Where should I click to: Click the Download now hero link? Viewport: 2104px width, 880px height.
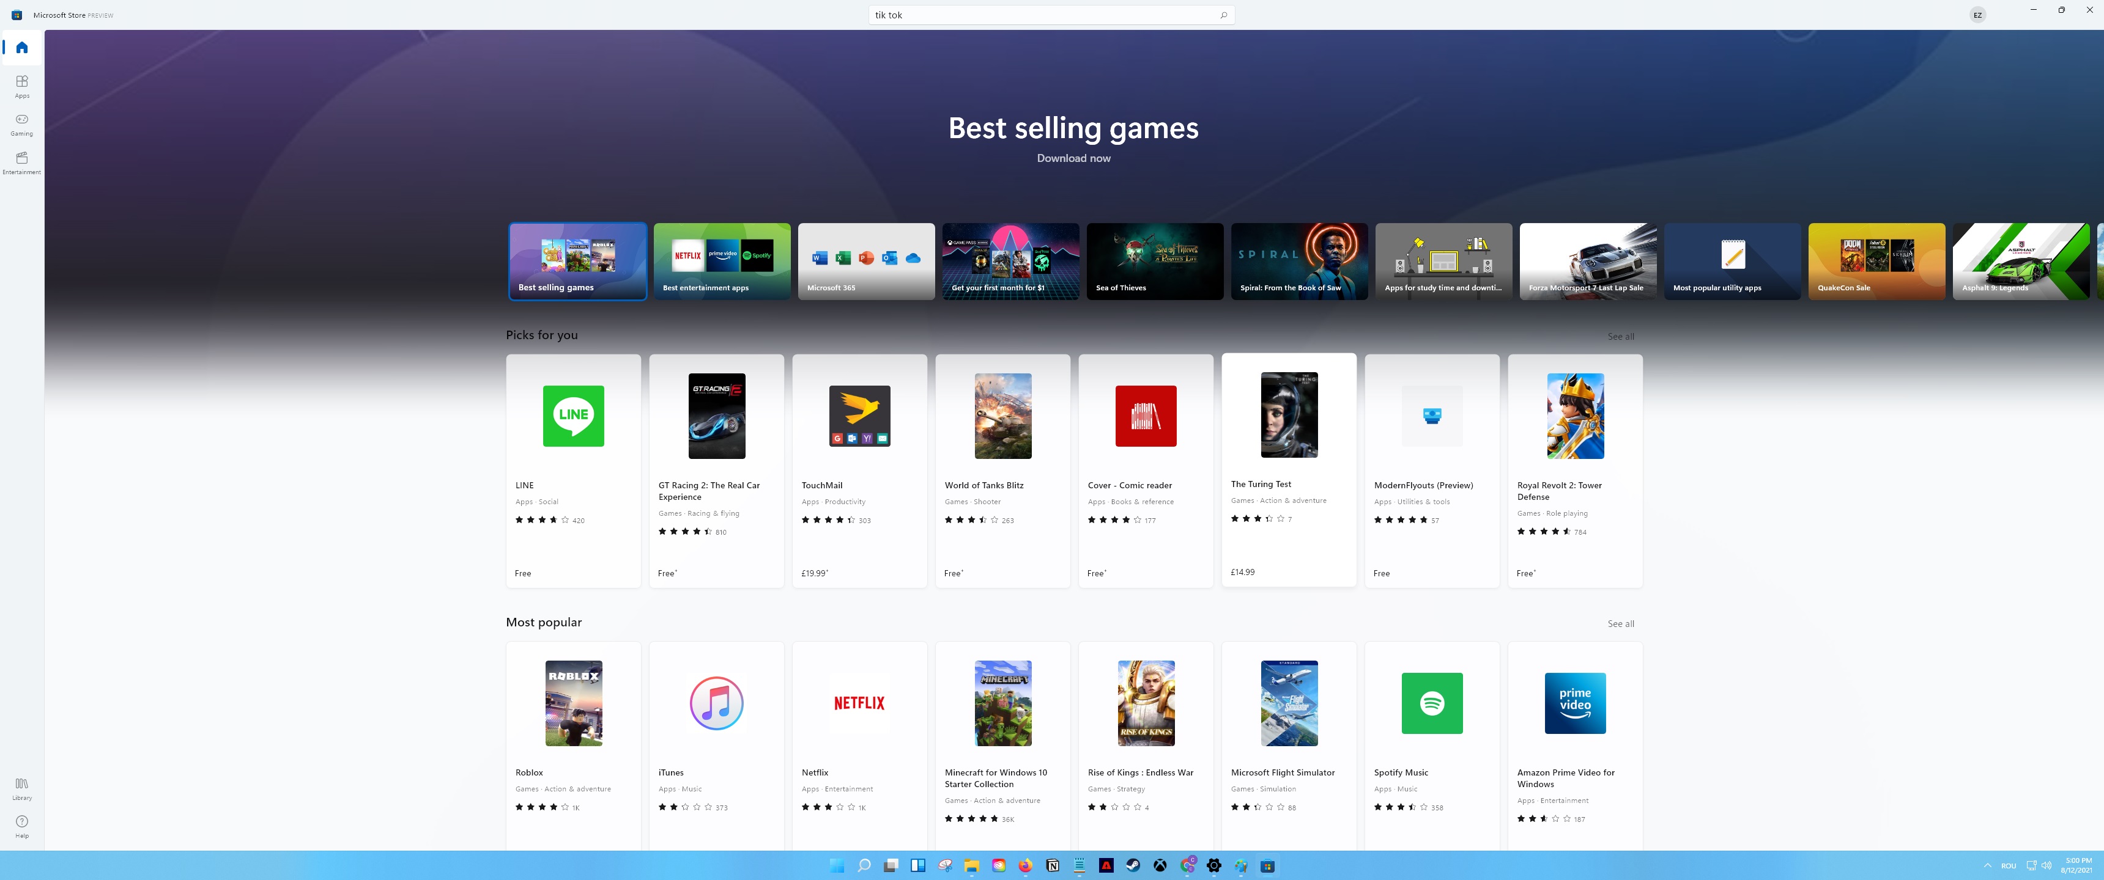click(x=1073, y=158)
